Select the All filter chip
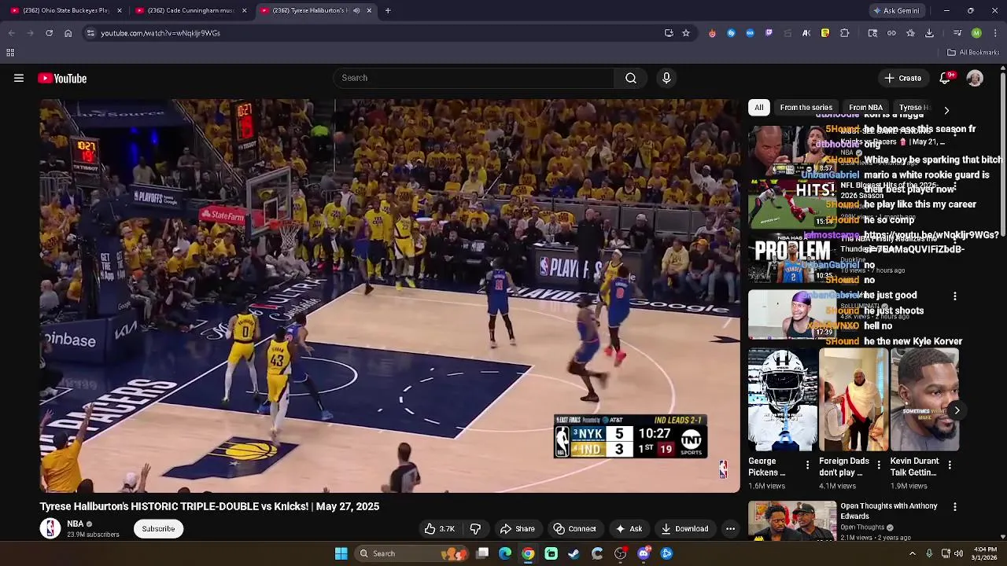The height and width of the screenshot is (566, 1007). [758, 107]
